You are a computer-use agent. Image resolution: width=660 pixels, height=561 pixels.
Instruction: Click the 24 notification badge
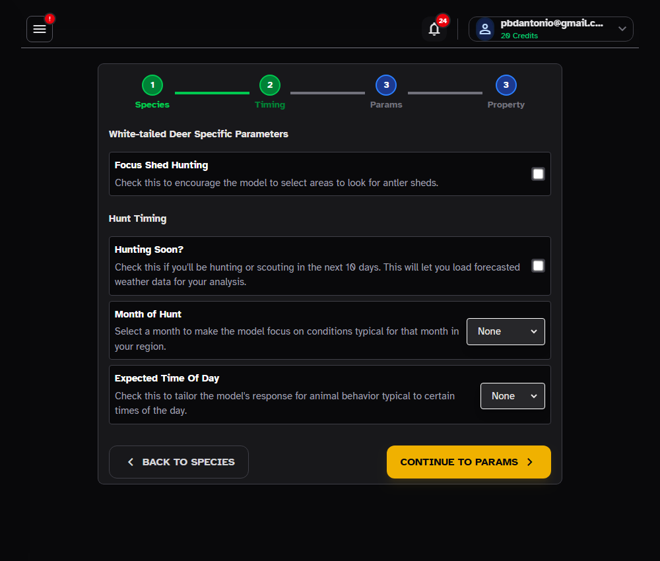click(x=442, y=20)
